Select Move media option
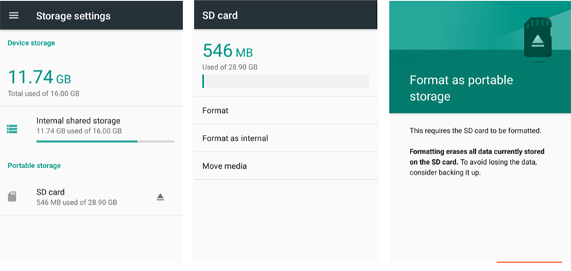The image size is (571, 271). [x=285, y=166]
